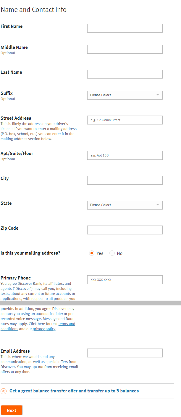Open the State dropdown
Image resolution: width=181 pixels, height=417 pixels.
(125, 205)
